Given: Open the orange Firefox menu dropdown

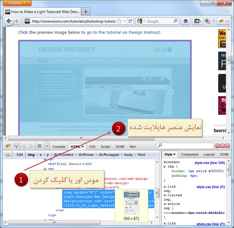Looking at the screenshot, I should (17, 3).
